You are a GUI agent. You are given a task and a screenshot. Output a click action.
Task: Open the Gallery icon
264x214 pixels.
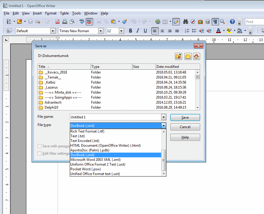click(200, 22)
